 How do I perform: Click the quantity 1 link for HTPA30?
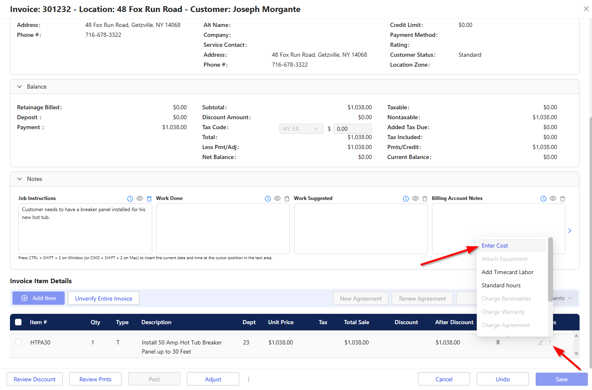click(x=93, y=342)
